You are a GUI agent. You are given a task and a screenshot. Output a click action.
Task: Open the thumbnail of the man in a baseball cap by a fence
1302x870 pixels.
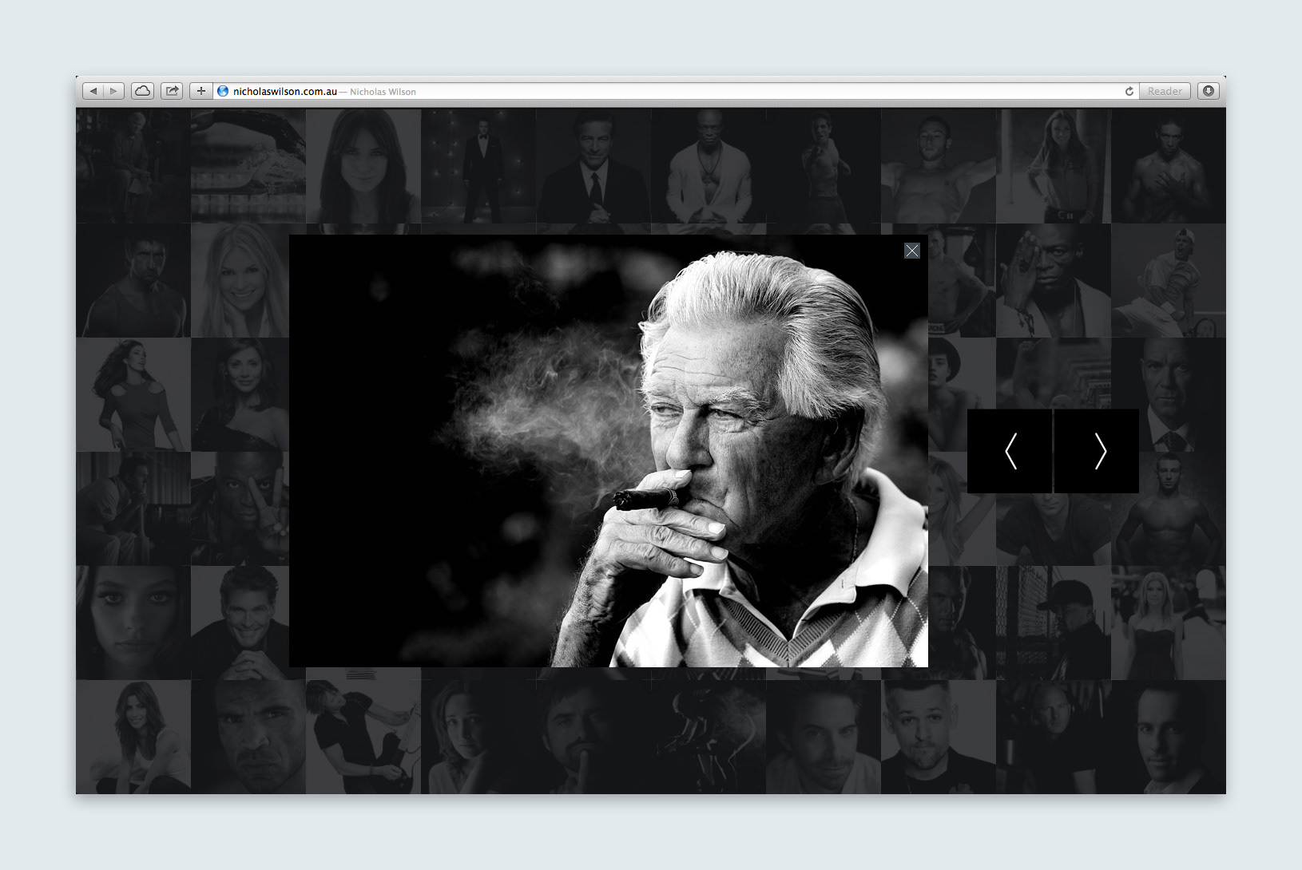click(x=1054, y=623)
